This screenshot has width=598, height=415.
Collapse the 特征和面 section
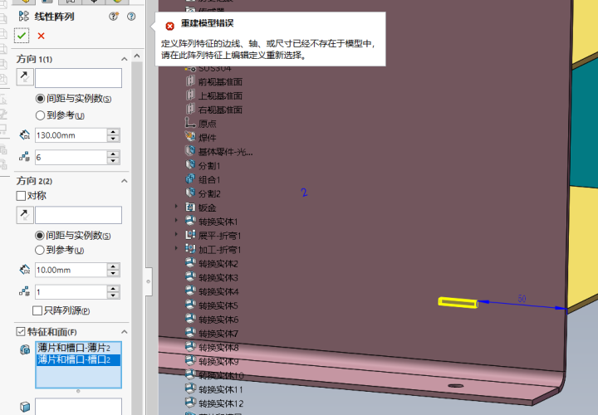(x=125, y=332)
